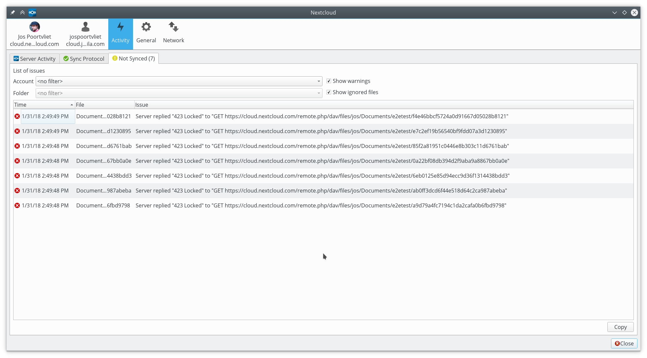This screenshot has height=358, width=647.
Task: Click error icon for row ending 6fbd9798
Action: 17,205
